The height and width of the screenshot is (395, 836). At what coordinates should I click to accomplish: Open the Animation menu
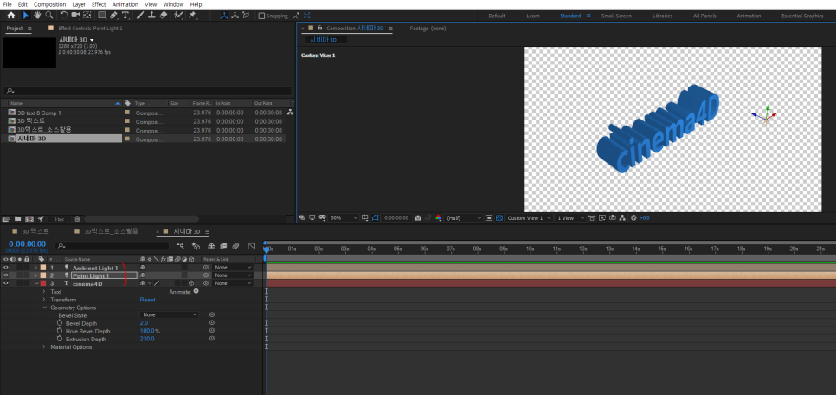pyautogui.click(x=125, y=4)
